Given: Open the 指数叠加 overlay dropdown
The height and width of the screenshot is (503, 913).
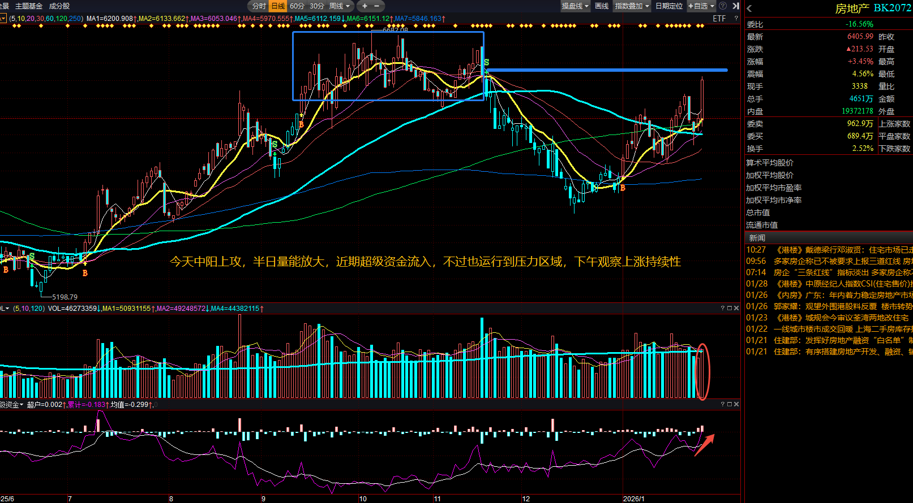Looking at the screenshot, I should pyautogui.click(x=632, y=6).
